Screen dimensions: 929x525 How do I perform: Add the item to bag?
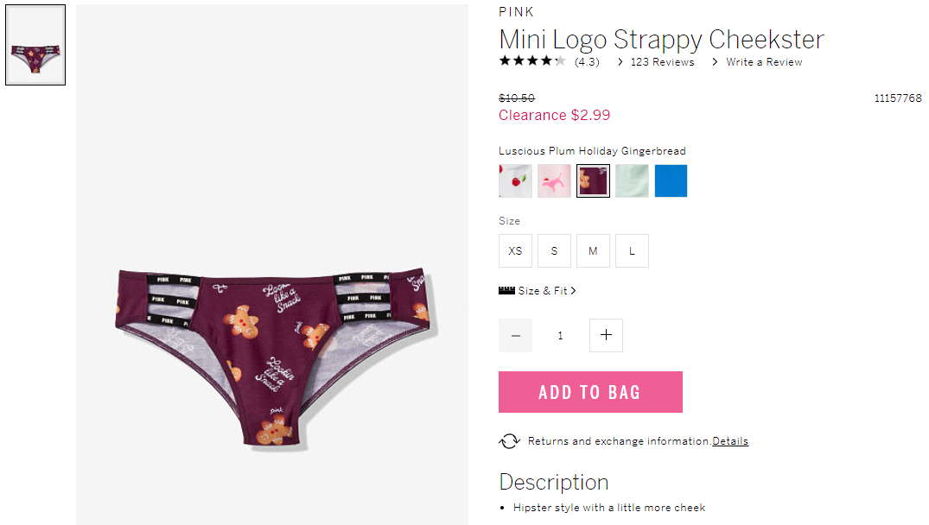click(x=590, y=392)
